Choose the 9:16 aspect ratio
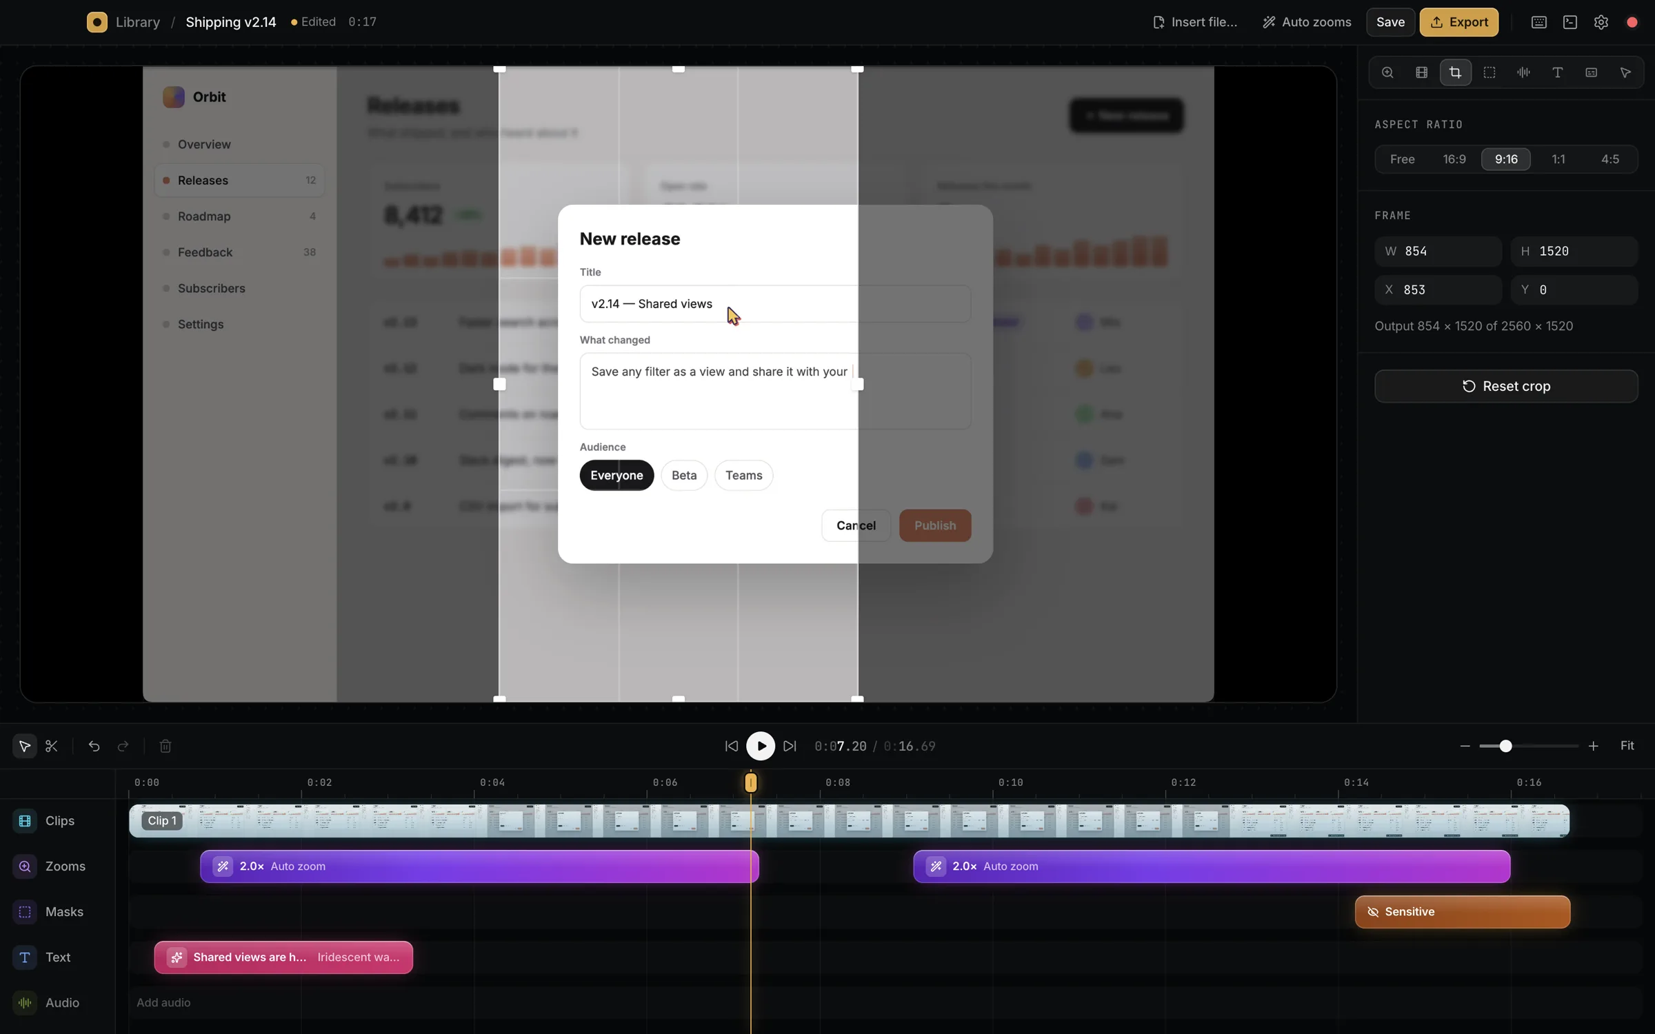 [1506, 159]
